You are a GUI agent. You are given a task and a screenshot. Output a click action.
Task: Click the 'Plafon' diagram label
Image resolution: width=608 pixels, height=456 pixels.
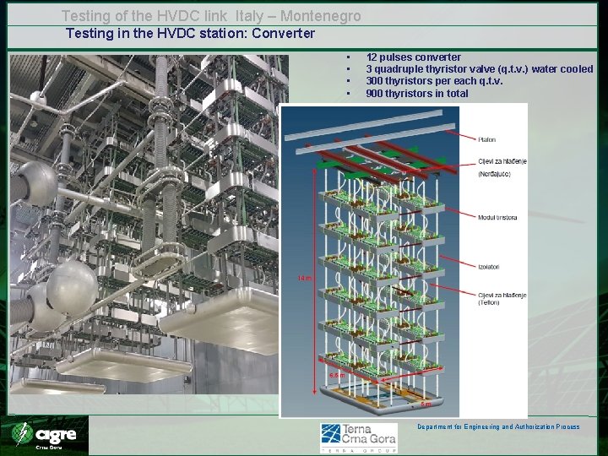point(486,139)
